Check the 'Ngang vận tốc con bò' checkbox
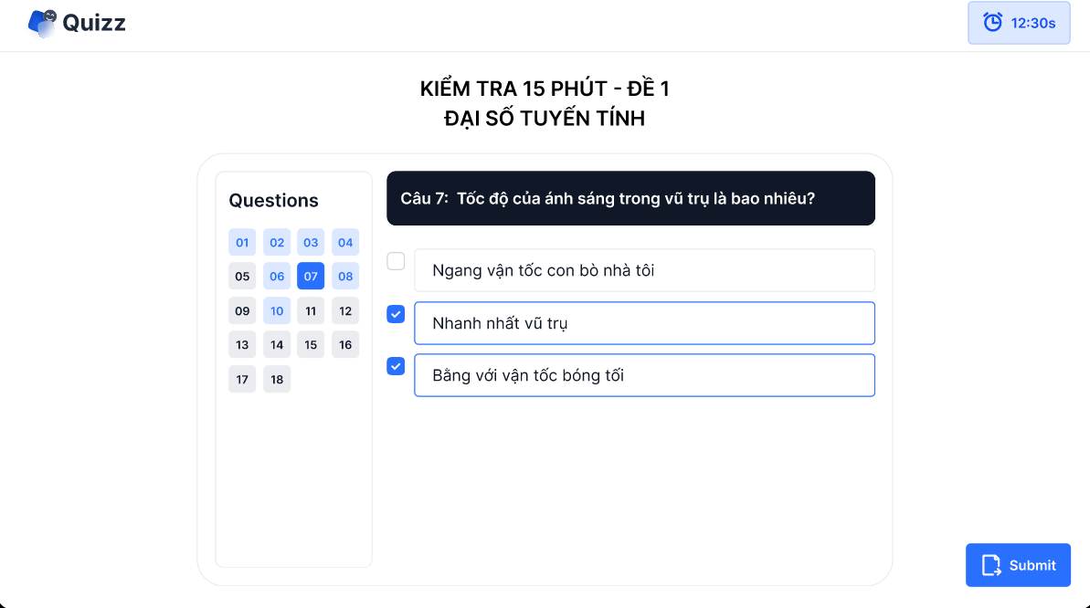The width and height of the screenshot is (1090, 608). click(x=396, y=262)
